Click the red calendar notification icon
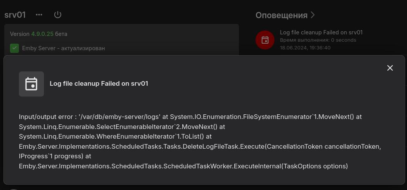The height and width of the screenshot is (190, 407). [265, 40]
